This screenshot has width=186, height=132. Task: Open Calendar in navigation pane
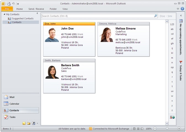(21, 104)
